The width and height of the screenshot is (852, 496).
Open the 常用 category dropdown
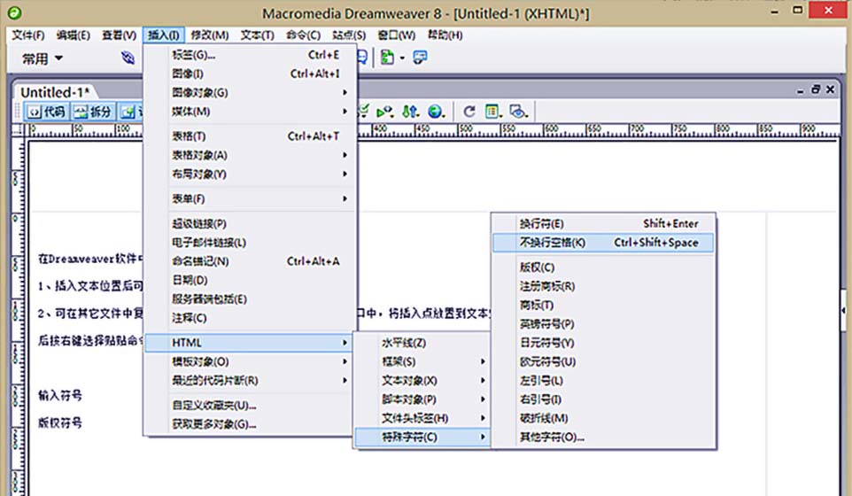click(42, 58)
